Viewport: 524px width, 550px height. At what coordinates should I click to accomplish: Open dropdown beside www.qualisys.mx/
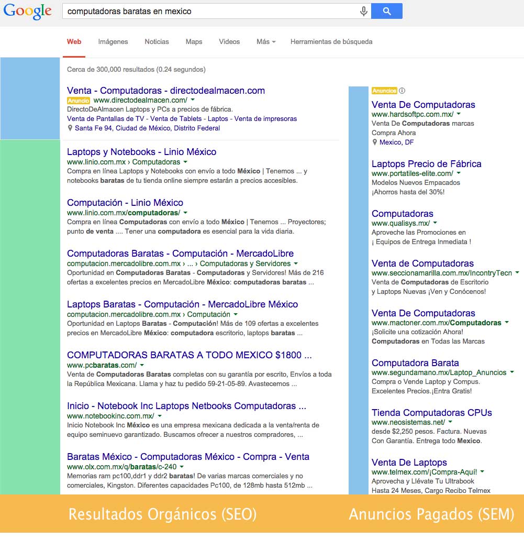click(x=435, y=223)
